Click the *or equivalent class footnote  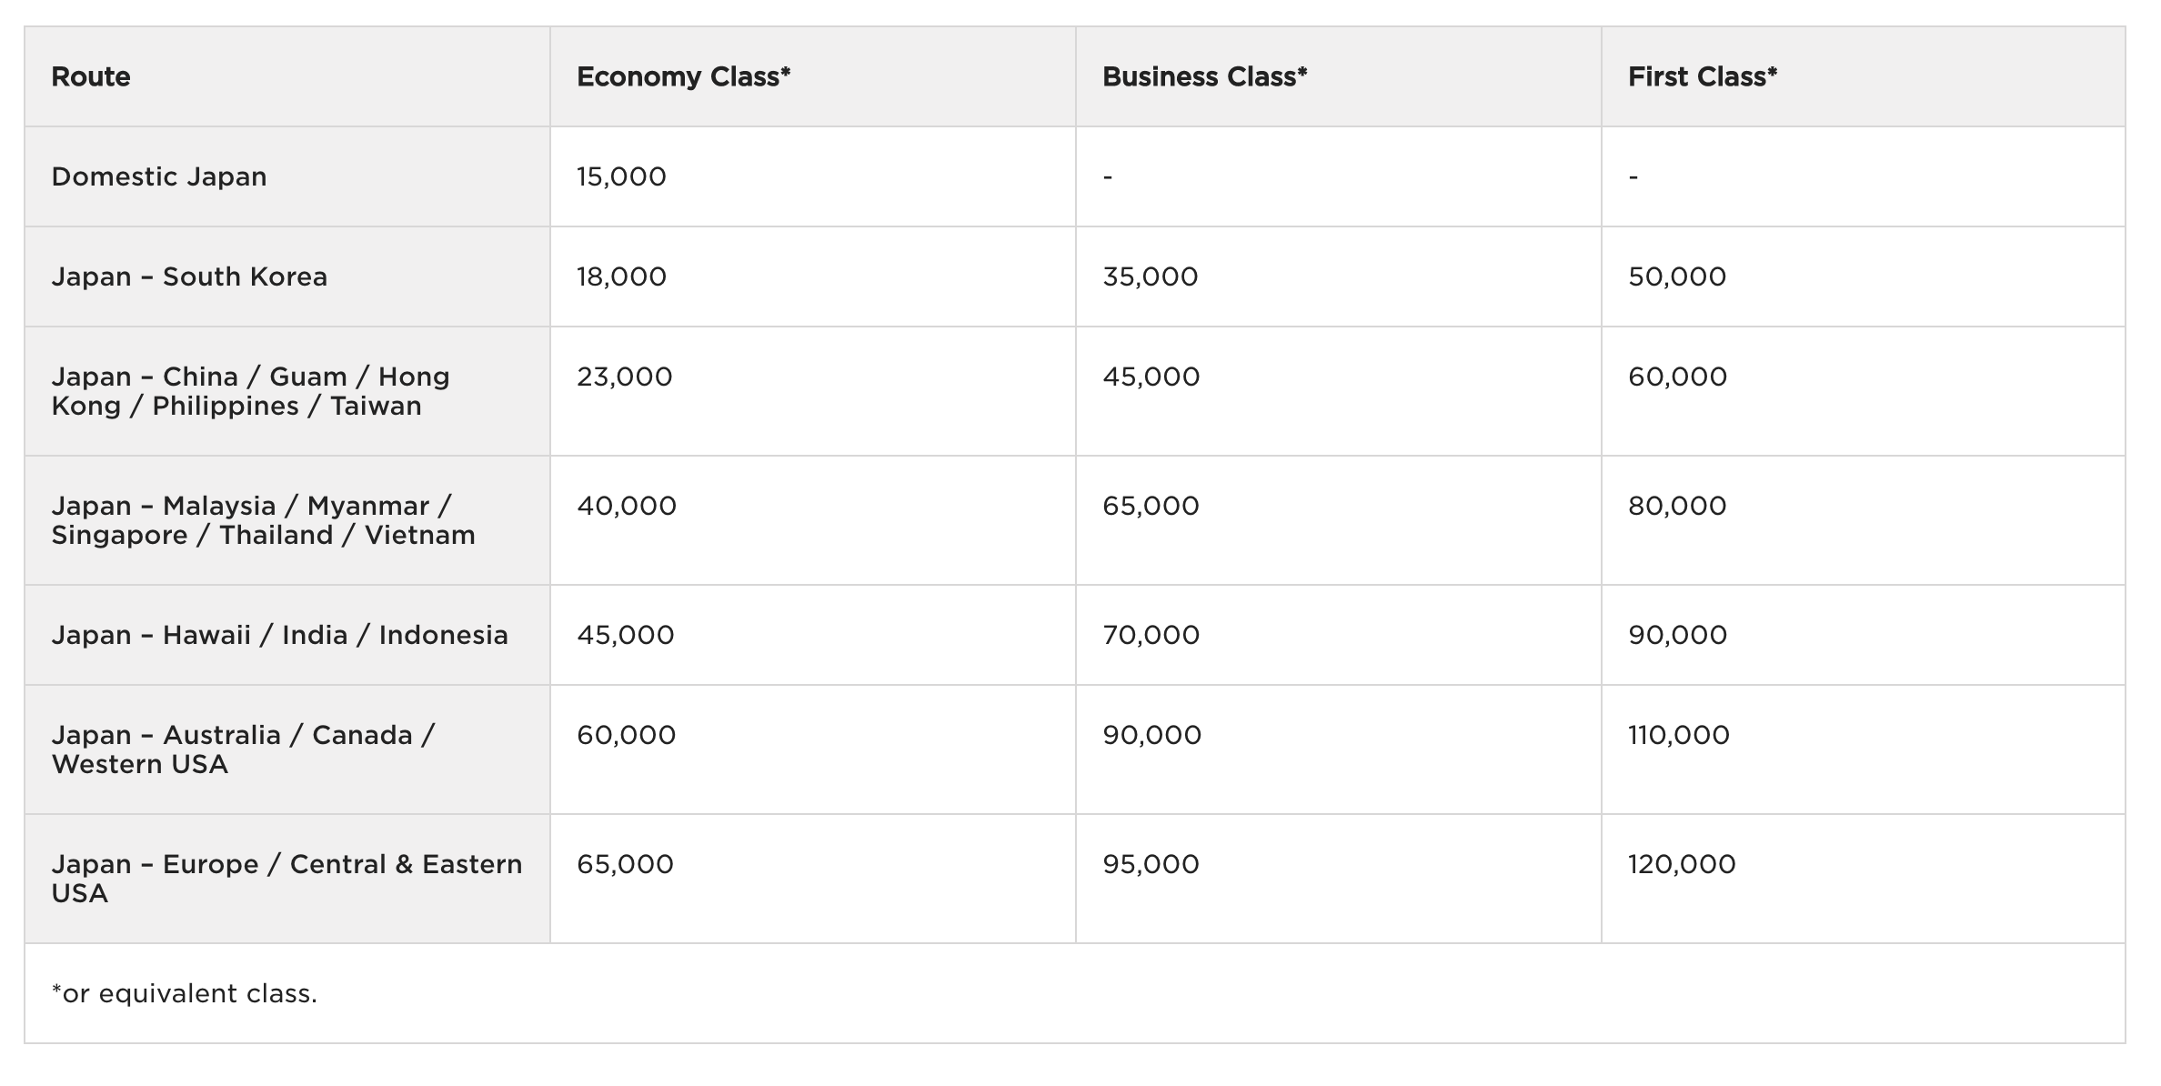click(x=185, y=993)
